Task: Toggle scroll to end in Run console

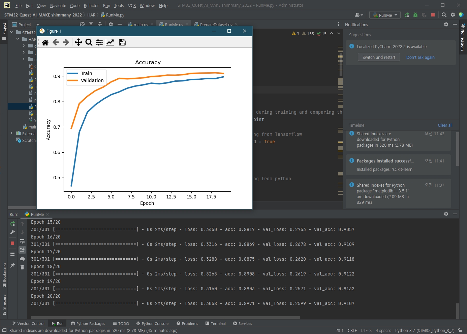Action: point(22,250)
